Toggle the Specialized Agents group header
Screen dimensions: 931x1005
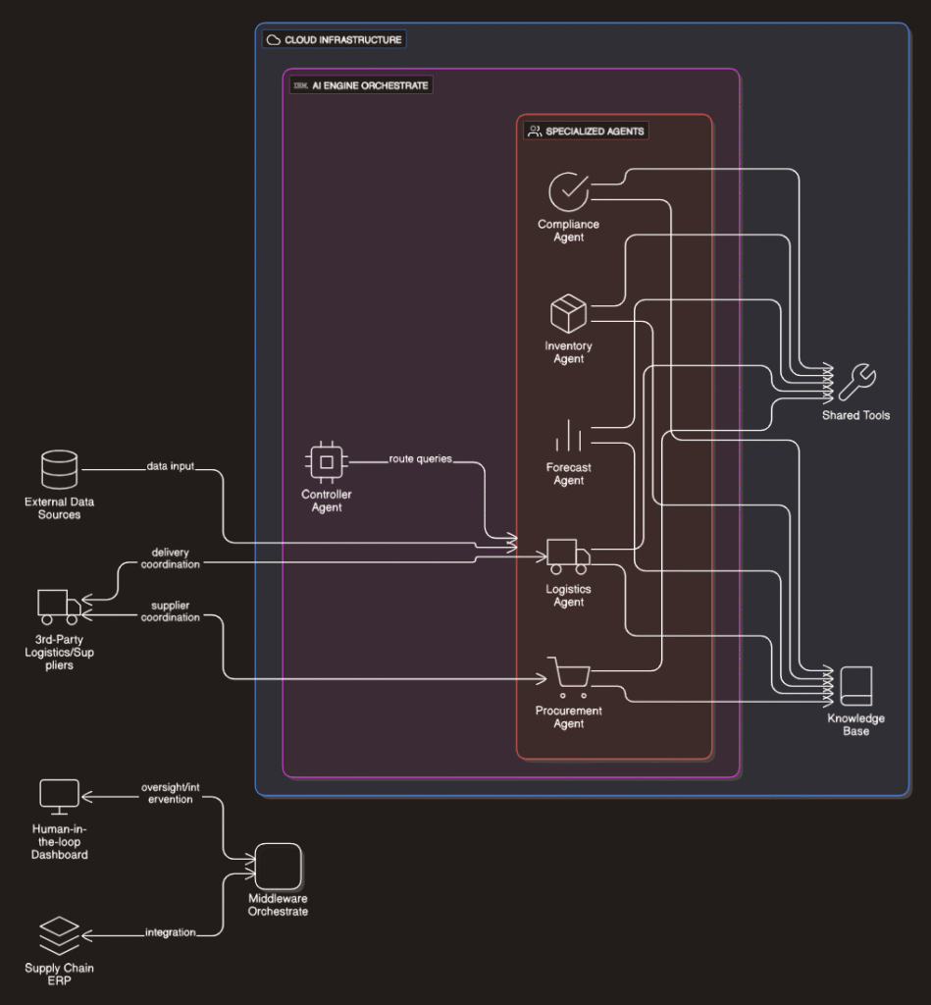coord(586,130)
